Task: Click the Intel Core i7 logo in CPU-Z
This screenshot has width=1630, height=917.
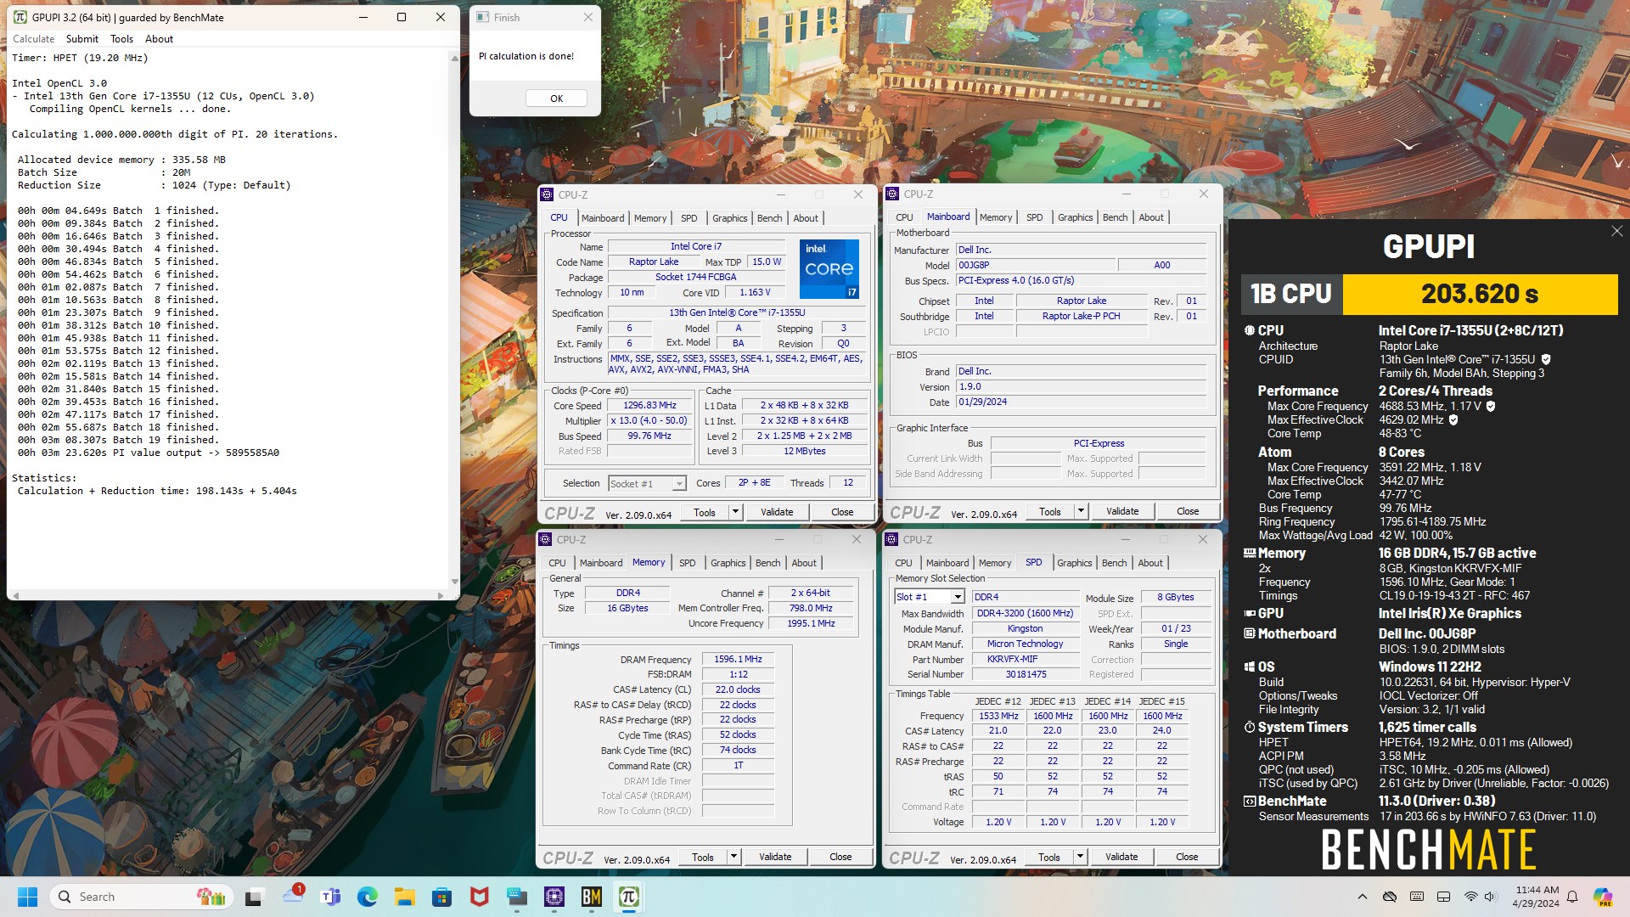Action: pos(829,268)
